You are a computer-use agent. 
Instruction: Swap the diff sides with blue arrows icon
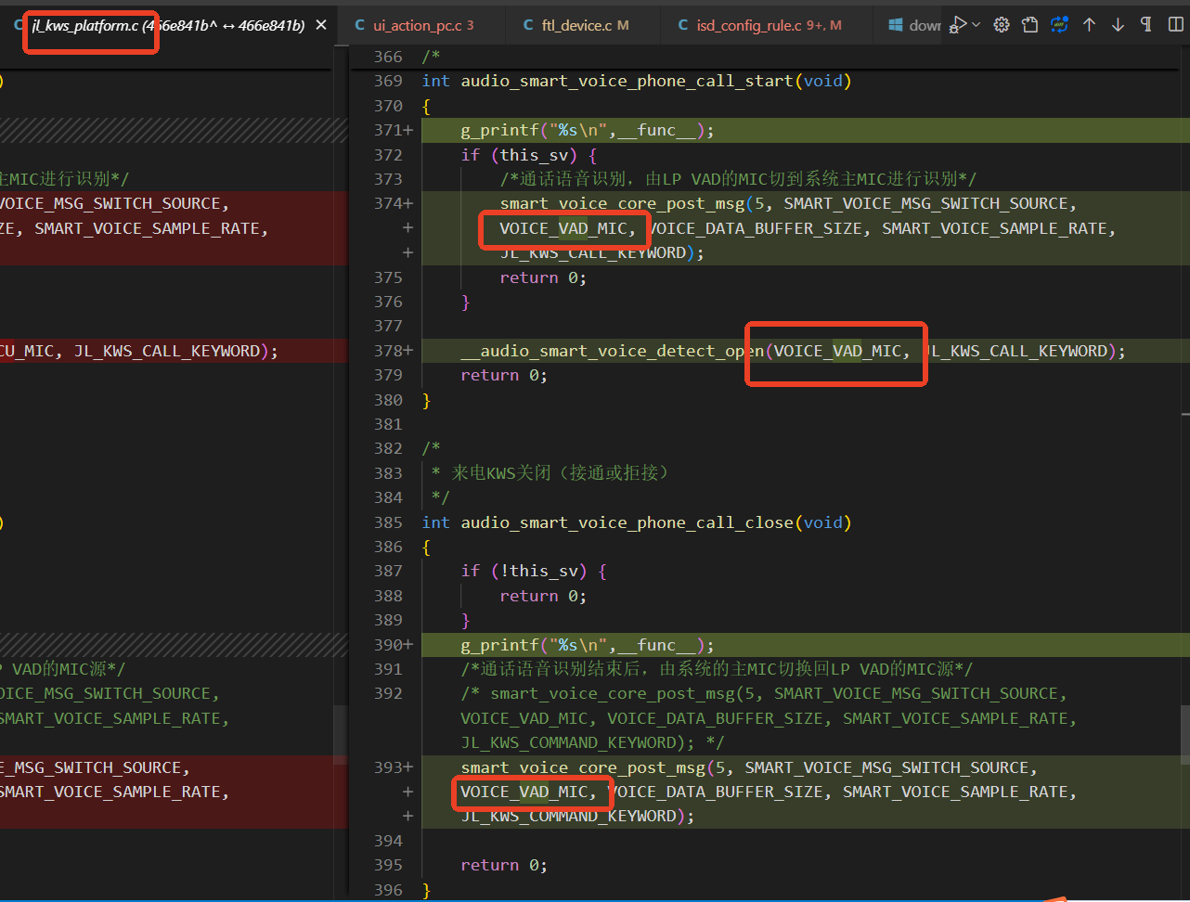tap(1059, 25)
